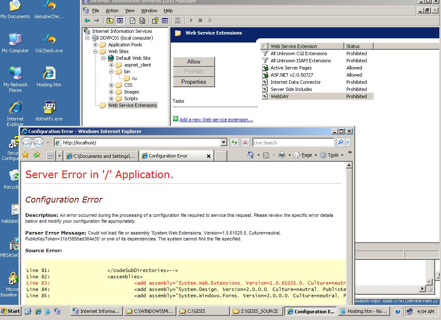441x320 pixels.
Task: Click Add a new Web service extension link
Action: pos(216,120)
